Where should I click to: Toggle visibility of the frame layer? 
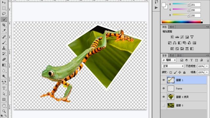164,88
